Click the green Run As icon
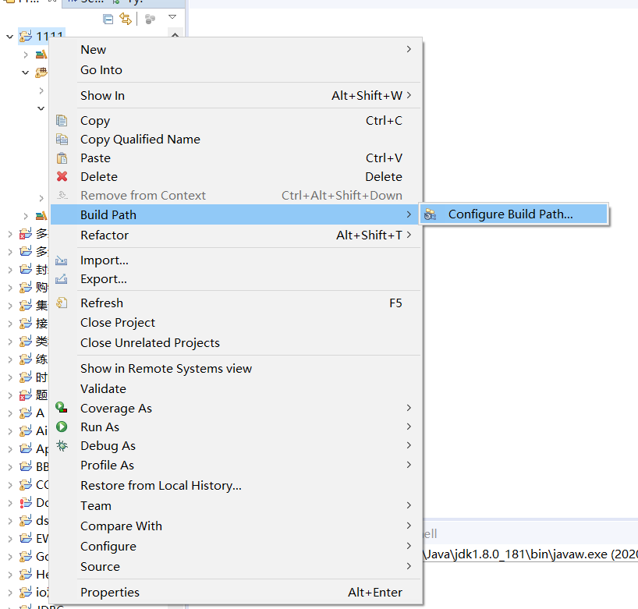This screenshot has width=638, height=609. (x=62, y=427)
